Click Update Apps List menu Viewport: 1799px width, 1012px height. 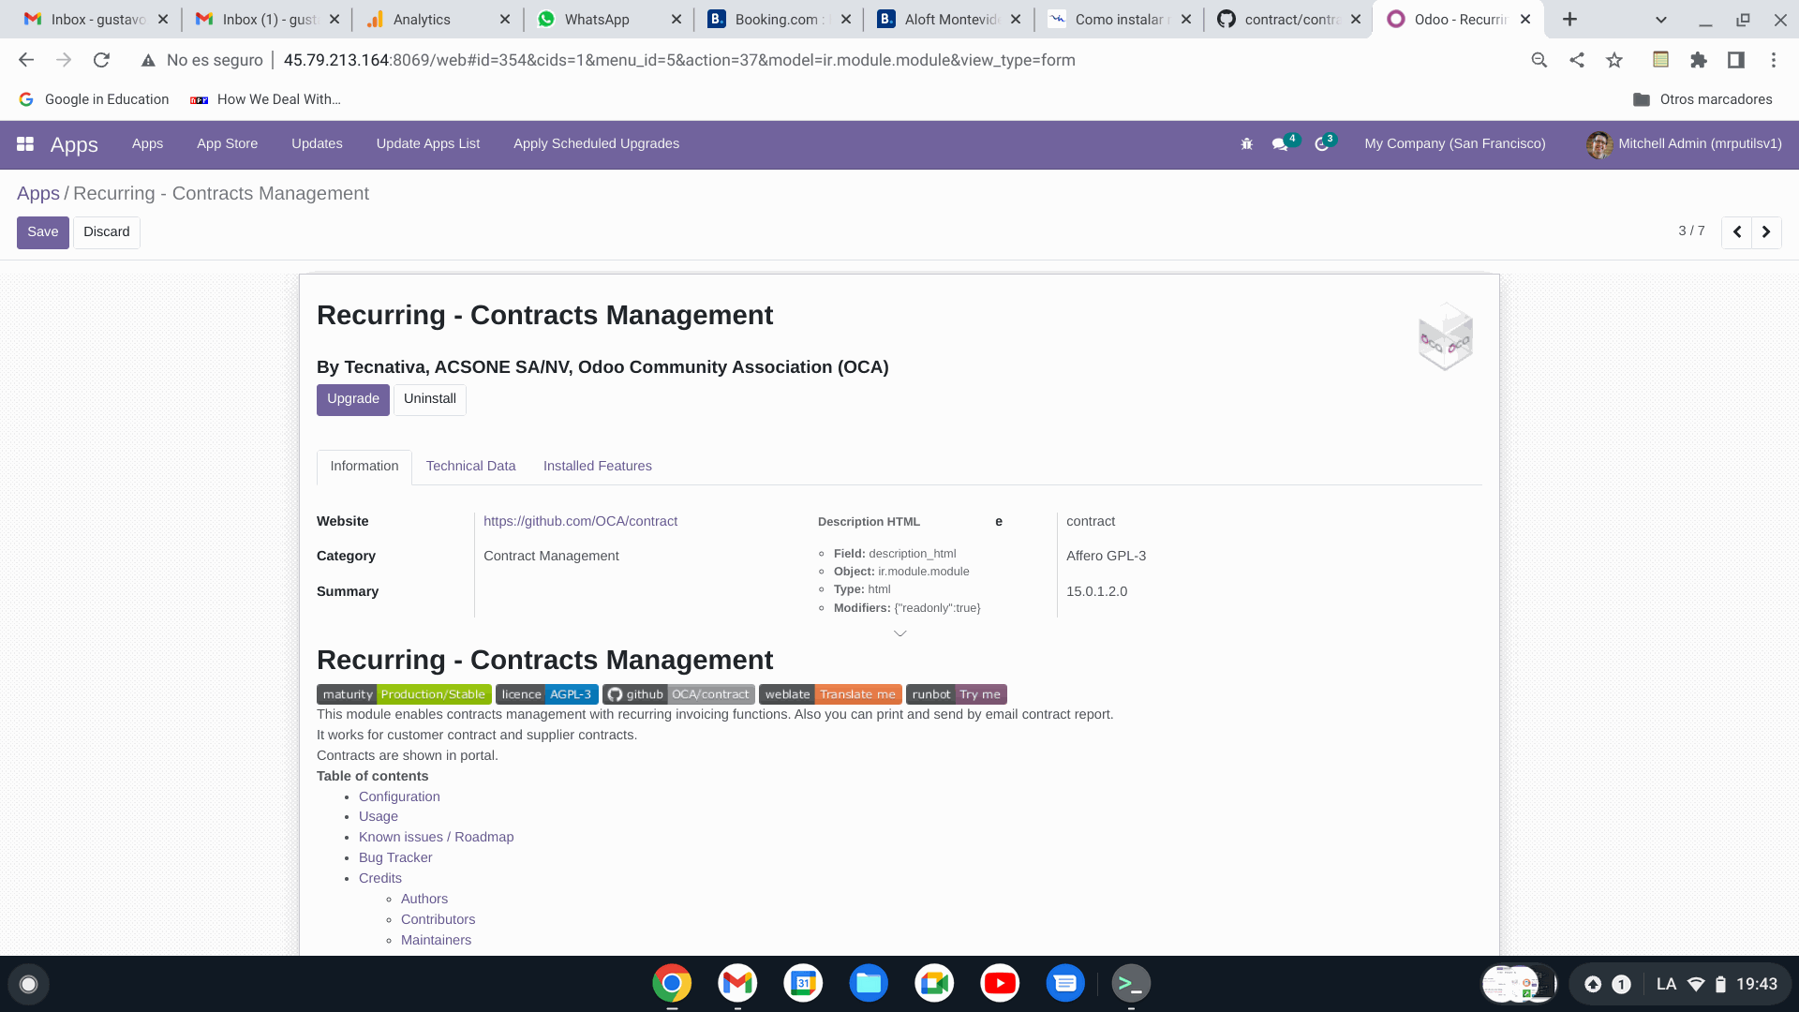pos(427,144)
